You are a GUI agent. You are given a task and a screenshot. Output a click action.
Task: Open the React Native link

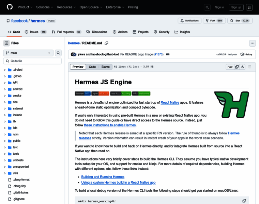point(170,102)
